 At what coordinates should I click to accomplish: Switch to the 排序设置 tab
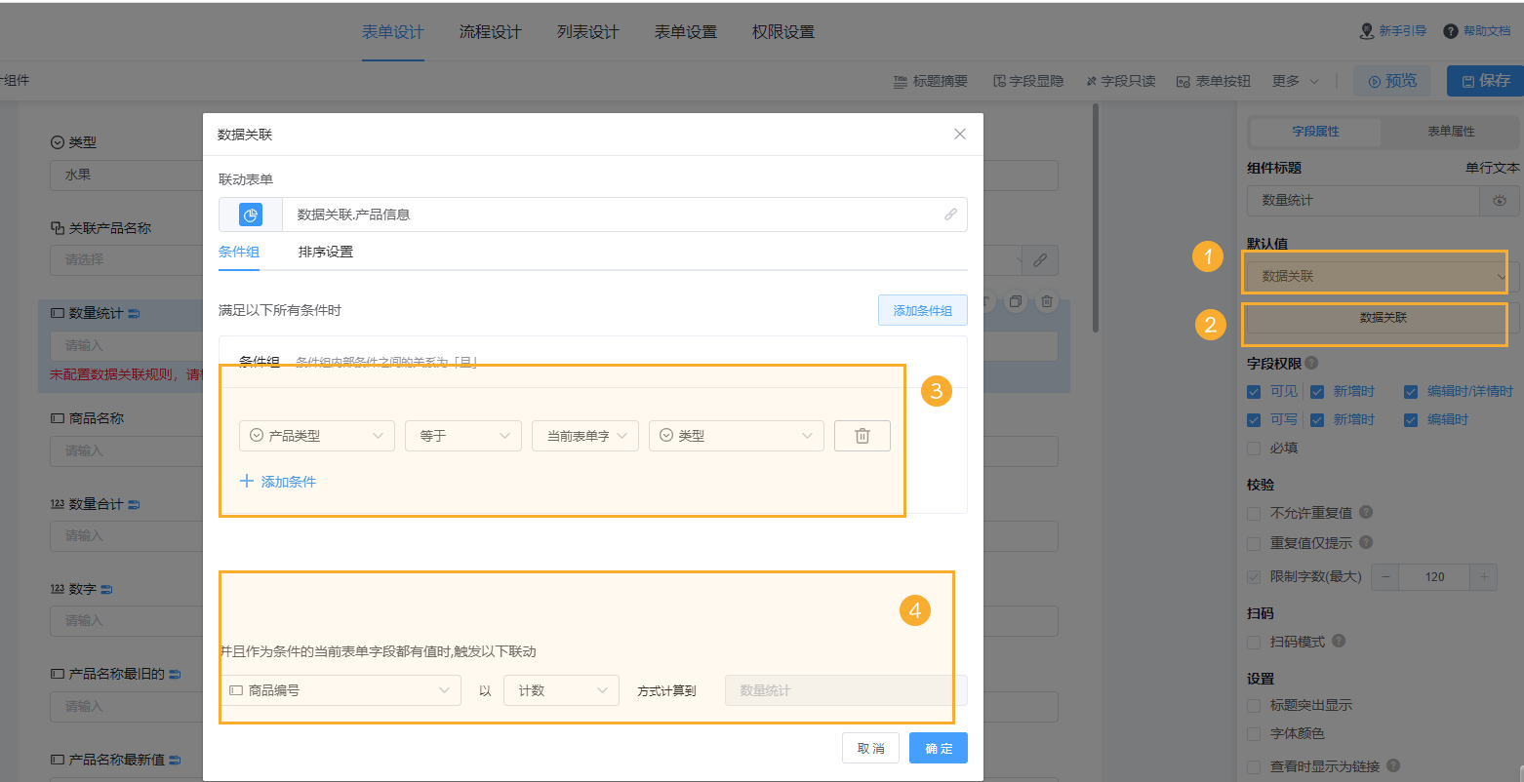click(326, 252)
